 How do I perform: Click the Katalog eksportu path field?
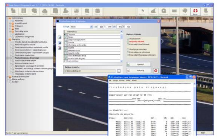pyautogui.click(x=90, y=71)
